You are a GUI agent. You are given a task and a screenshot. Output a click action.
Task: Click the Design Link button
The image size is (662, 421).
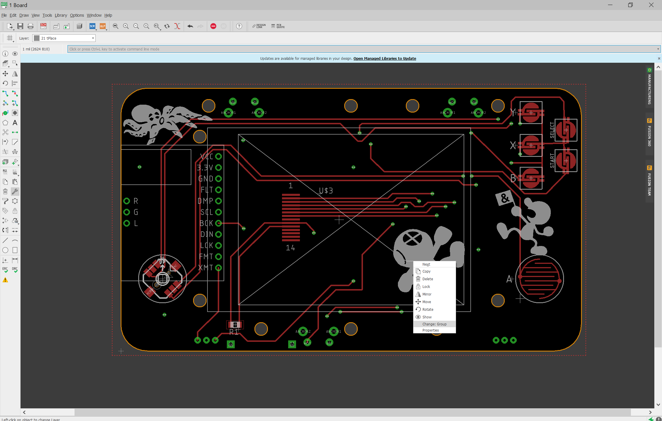[259, 26]
